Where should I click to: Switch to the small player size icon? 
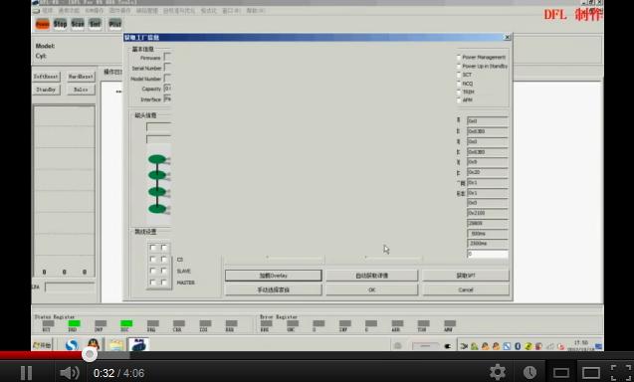pos(561,373)
